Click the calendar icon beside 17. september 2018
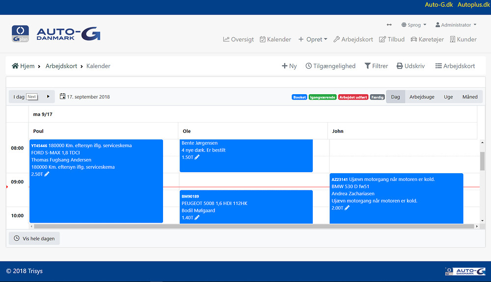This screenshot has width=491, height=282. (62, 97)
